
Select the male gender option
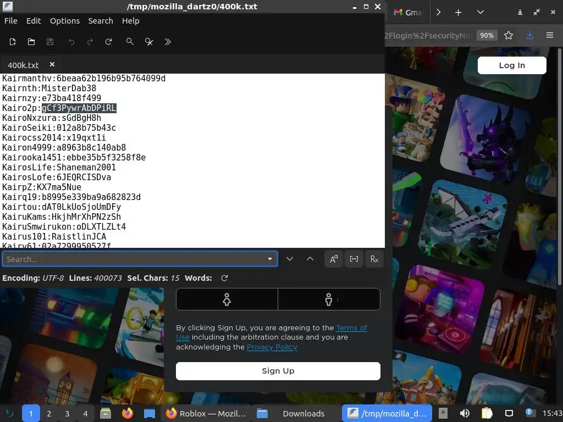point(329,299)
